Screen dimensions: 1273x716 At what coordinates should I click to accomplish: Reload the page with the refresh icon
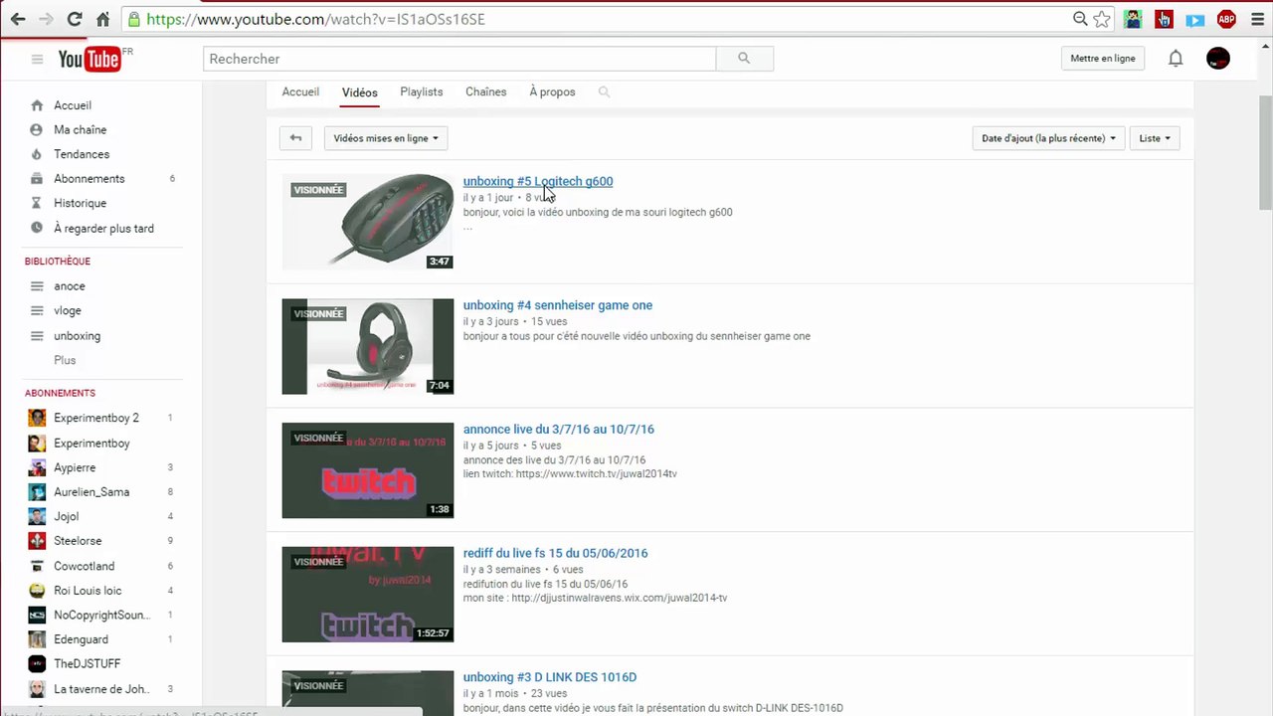(x=75, y=19)
